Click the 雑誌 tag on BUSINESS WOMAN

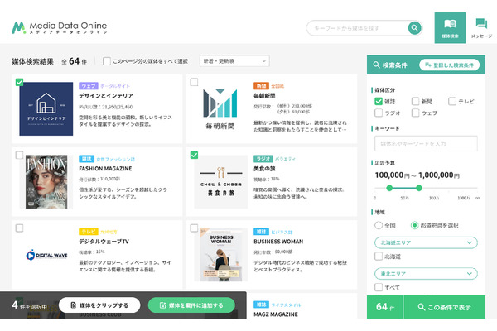pyautogui.click(x=261, y=232)
